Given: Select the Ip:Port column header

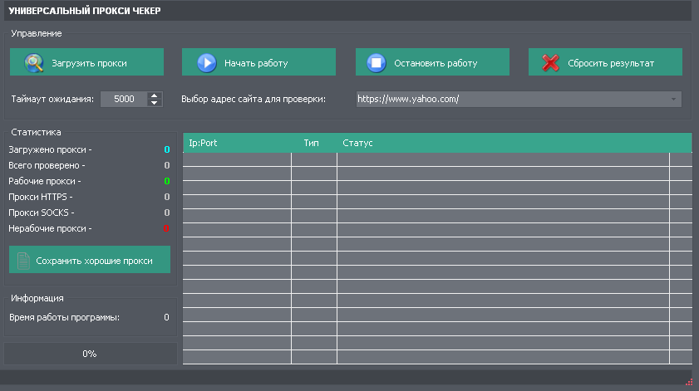Looking at the screenshot, I should 237,143.
